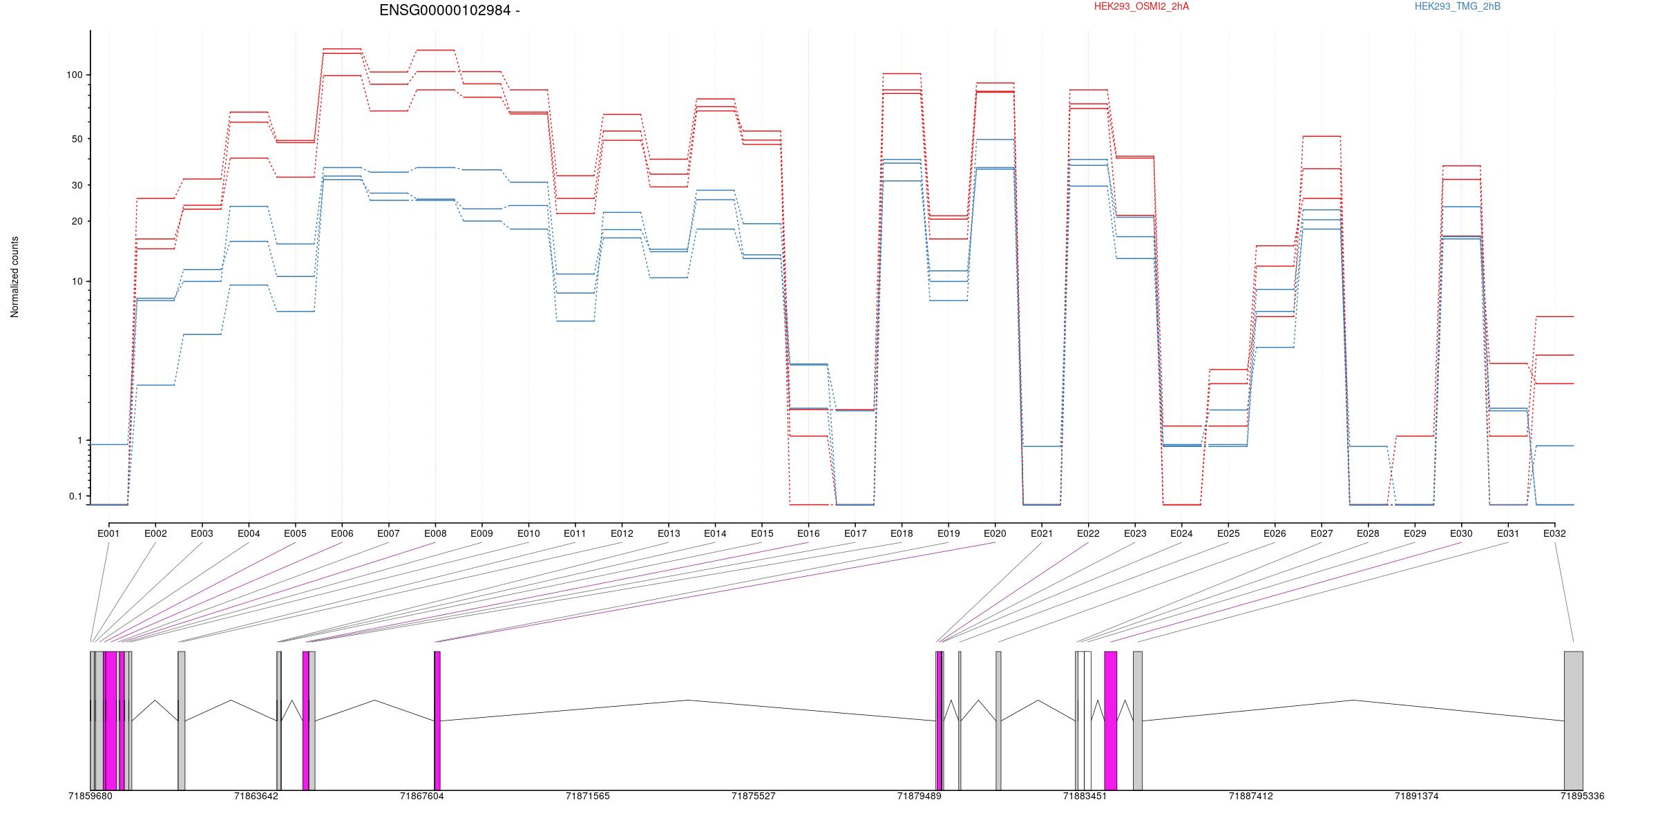Click genomic coordinate 71895336
The height and width of the screenshot is (829, 1658).
click(x=1583, y=796)
